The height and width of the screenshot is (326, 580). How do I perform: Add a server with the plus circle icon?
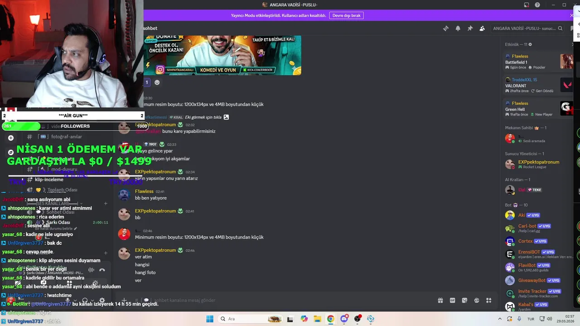11,138
